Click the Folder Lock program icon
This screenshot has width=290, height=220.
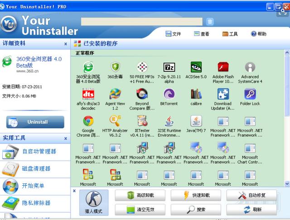click(x=250, y=94)
